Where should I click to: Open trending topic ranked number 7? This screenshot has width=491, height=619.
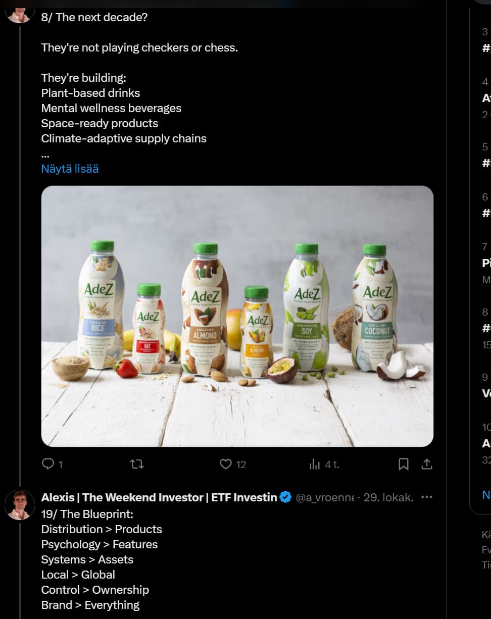pyautogui.click(x=486, y=263)
